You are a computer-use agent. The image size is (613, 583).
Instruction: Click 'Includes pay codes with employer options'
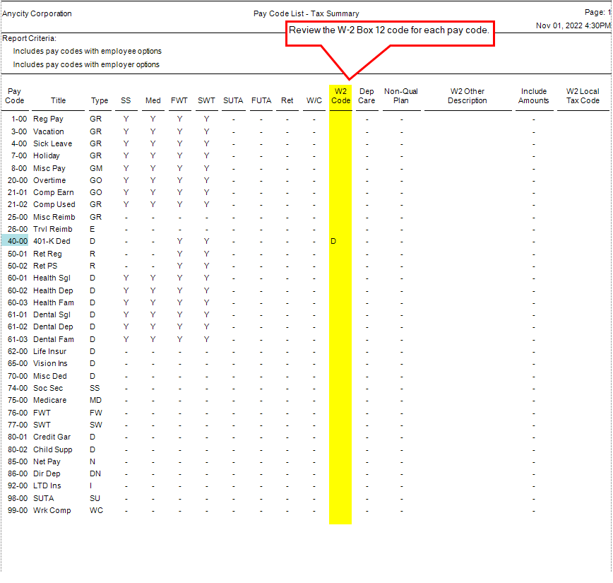tap(86, 64)
